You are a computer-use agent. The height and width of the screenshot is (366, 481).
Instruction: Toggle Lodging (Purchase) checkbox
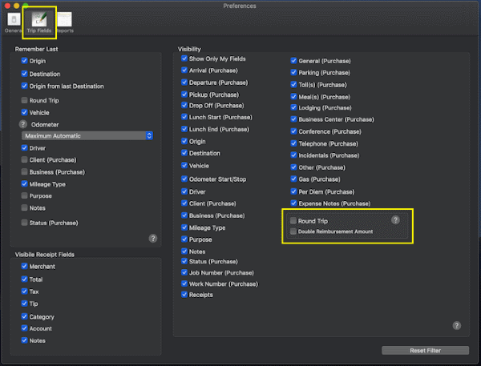[294, 108]
